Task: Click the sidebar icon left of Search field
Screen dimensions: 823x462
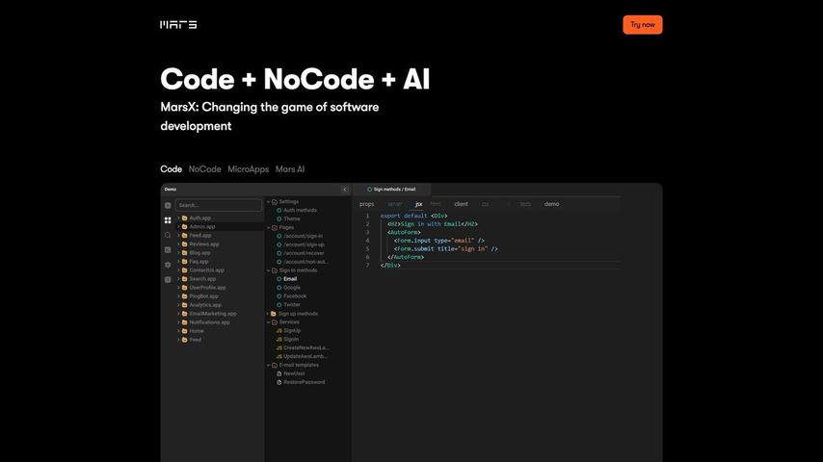Action: [168, 206]
